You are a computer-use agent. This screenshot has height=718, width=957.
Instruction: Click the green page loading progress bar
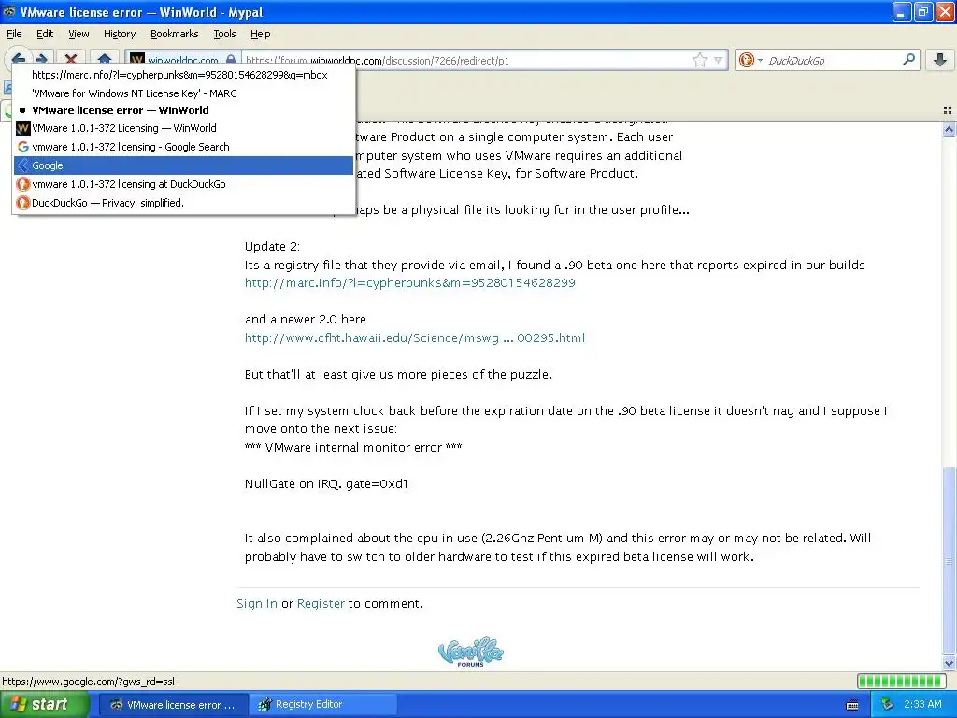901,681
